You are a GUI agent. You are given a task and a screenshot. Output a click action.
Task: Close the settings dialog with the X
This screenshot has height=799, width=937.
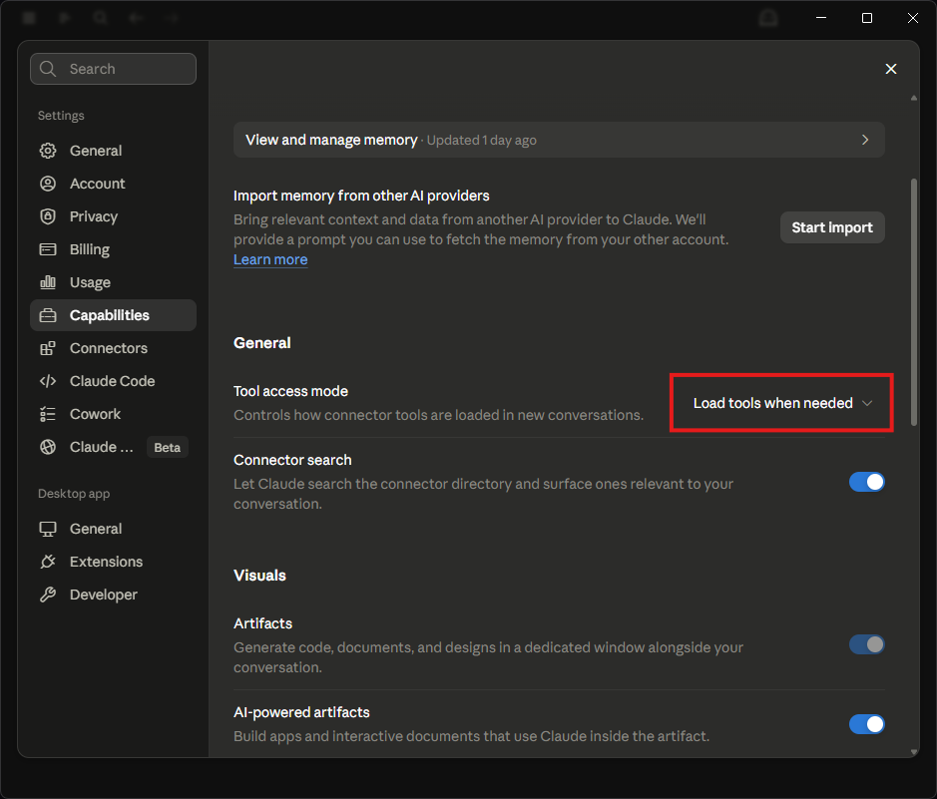point(891,69)
